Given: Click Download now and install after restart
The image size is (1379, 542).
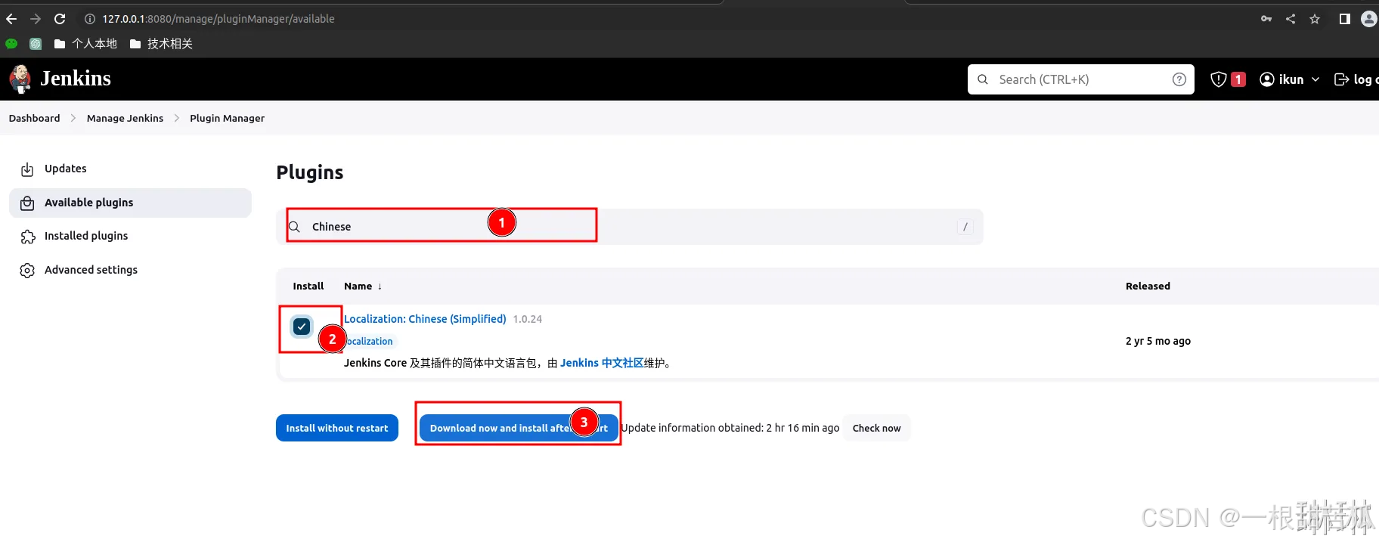Looking at the screenshot, I should 519,428.
